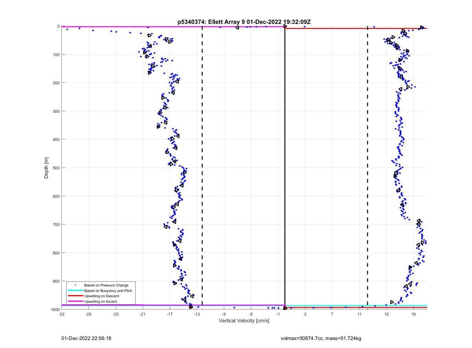Click the '700' depth tick label
472x348 pixels.
56,225
